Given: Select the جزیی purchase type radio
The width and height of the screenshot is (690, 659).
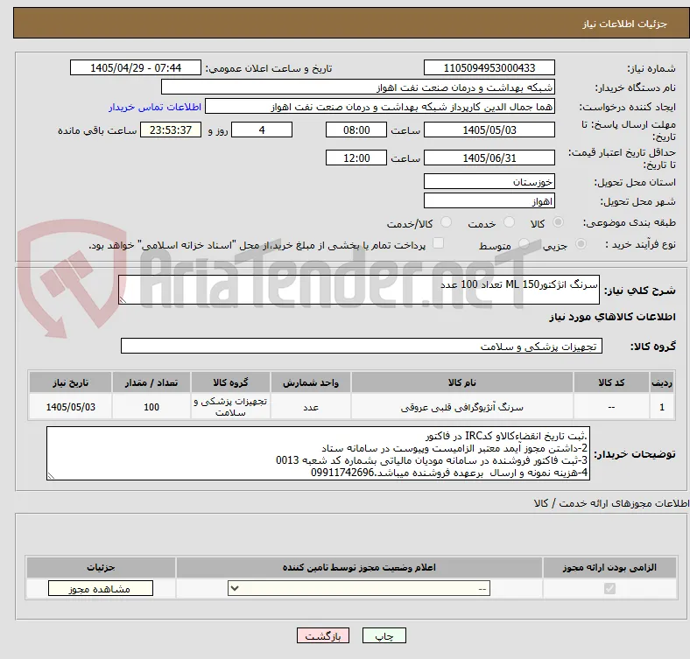Looking at the screenshot, I should point(581,243).
